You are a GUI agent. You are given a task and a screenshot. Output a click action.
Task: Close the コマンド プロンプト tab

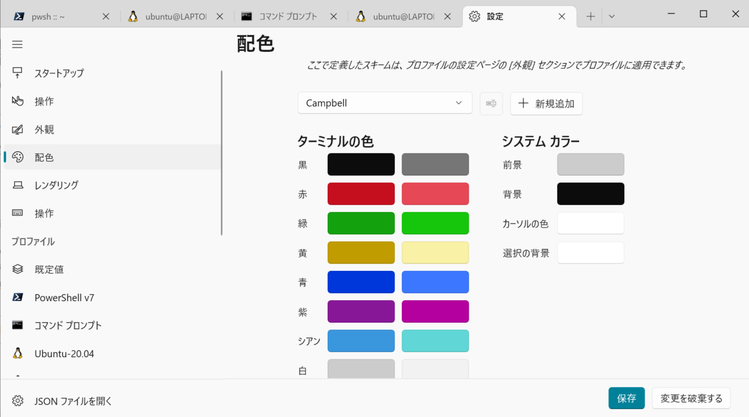click(x=333, y=17)
